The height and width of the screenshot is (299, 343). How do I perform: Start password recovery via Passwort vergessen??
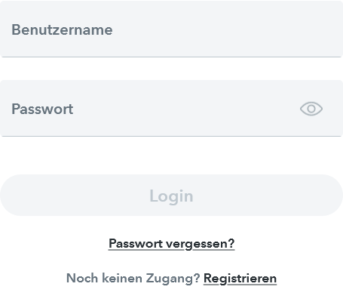172,244
